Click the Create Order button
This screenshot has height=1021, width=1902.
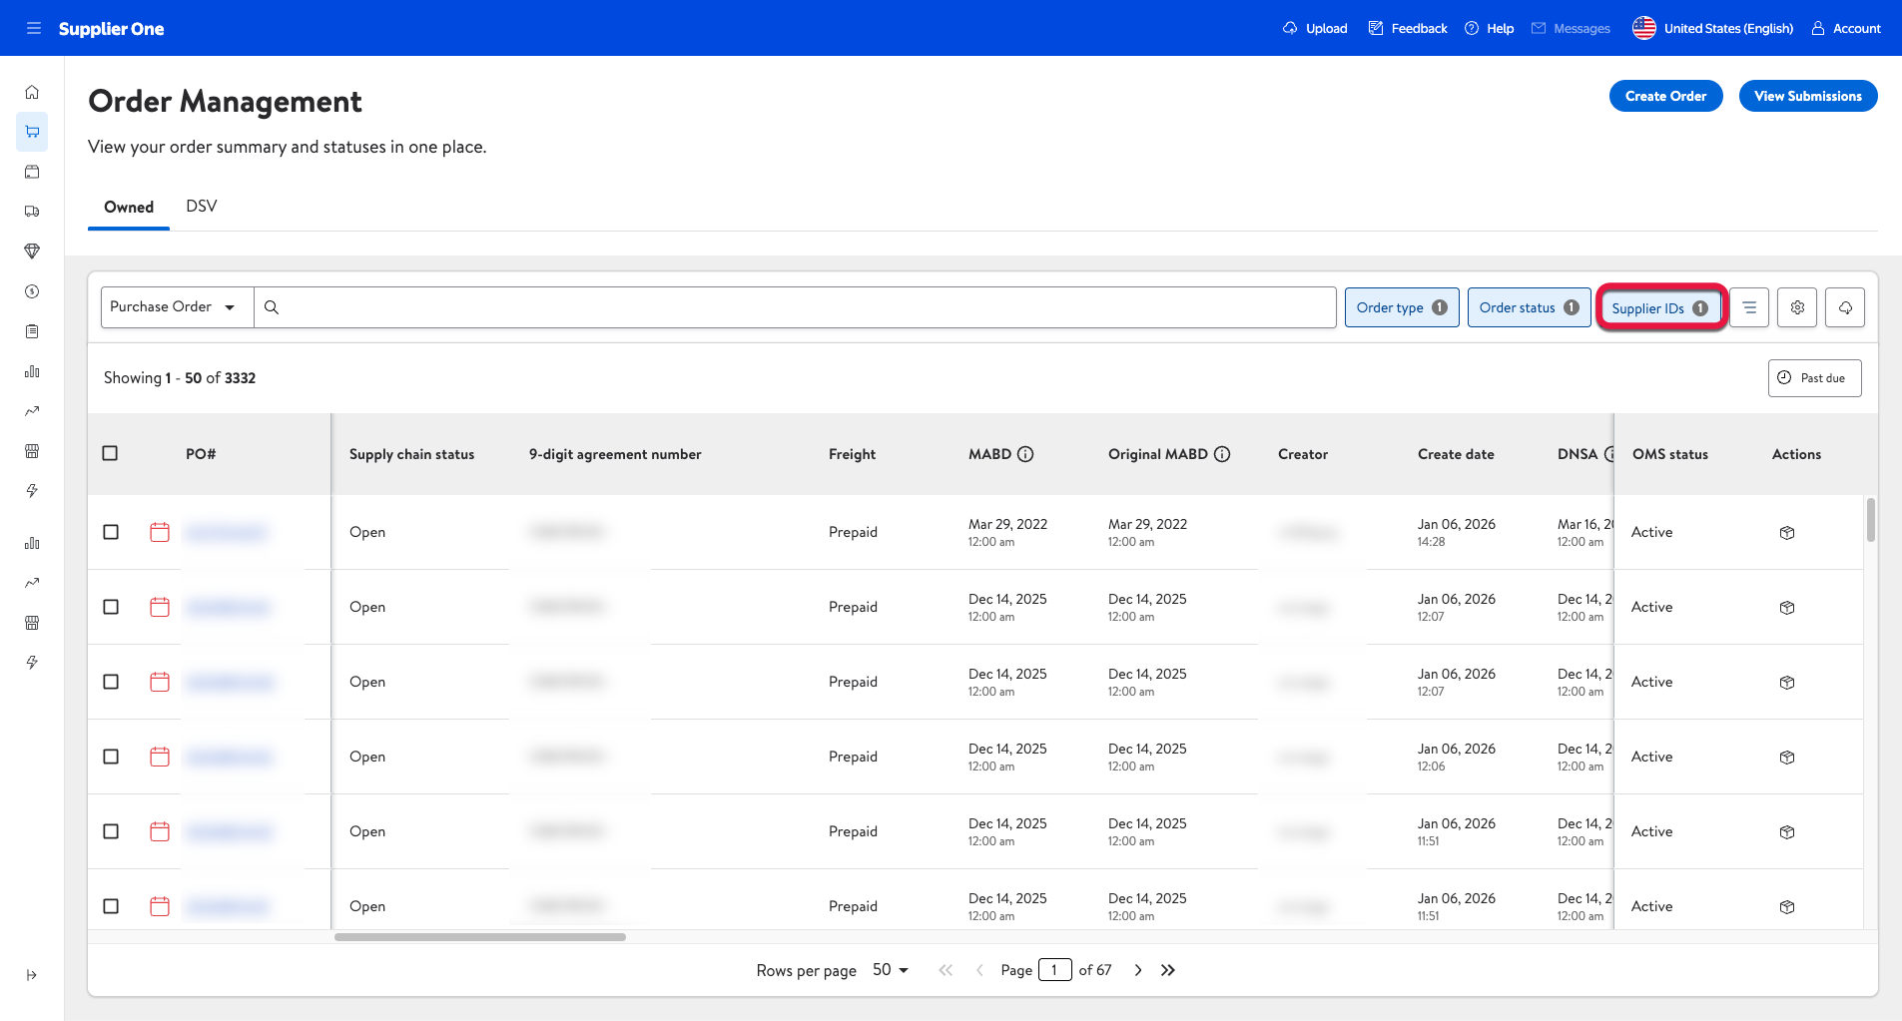click(x=1665, y=96)
